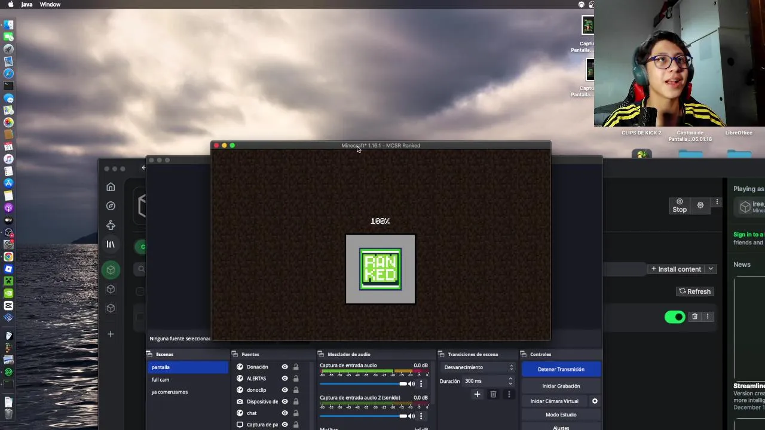Click the plus icon to create new instance

point(111,334)
